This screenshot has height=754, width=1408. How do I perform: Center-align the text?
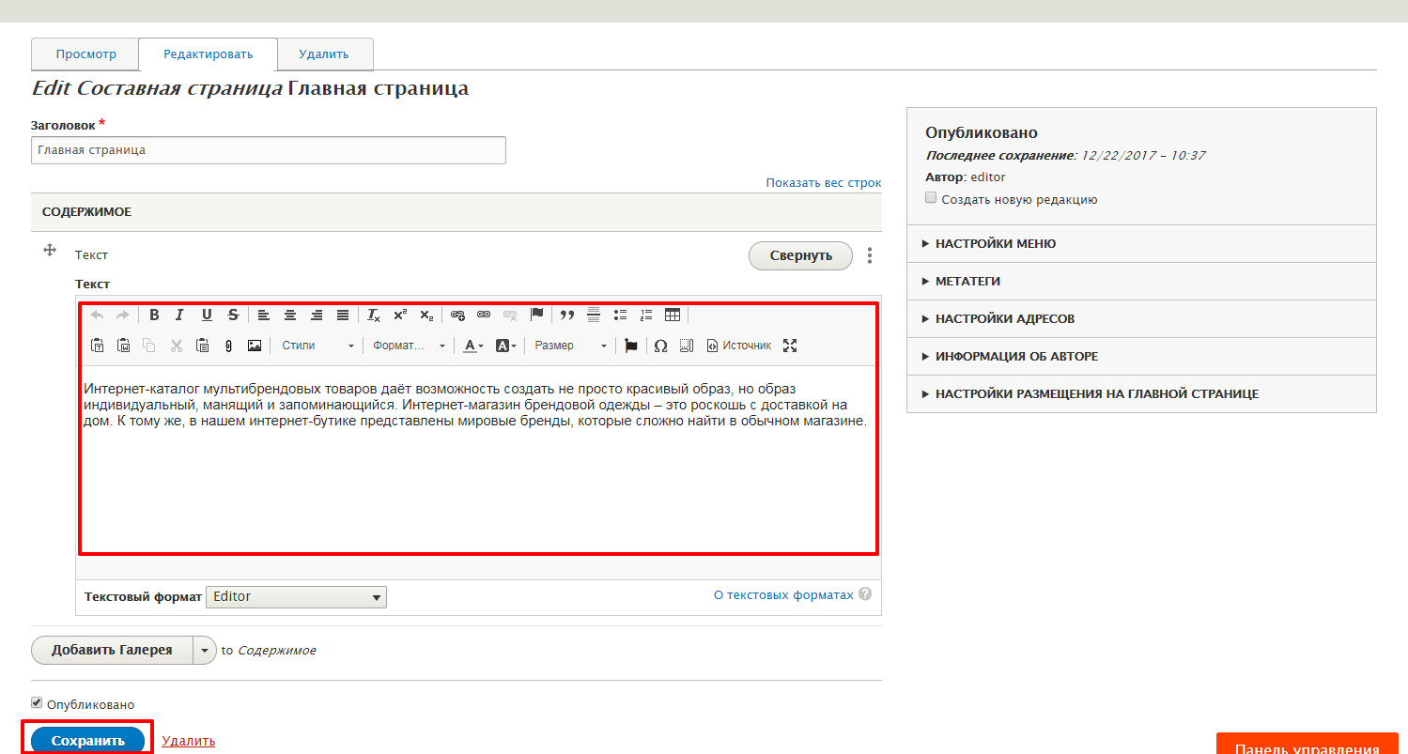290,315
